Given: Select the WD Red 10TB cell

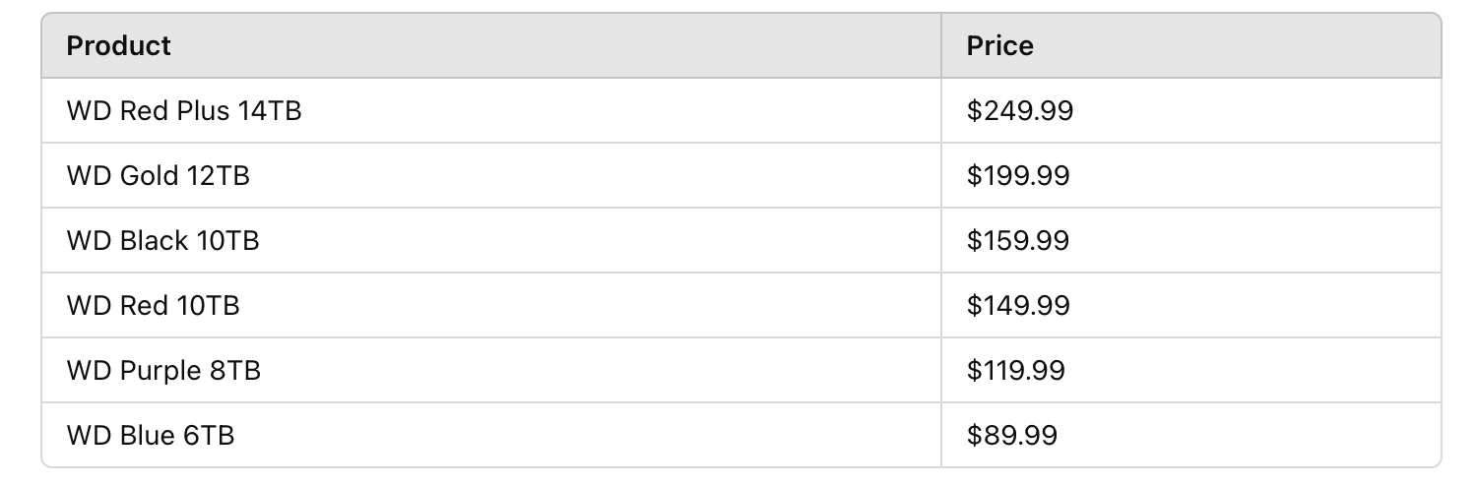Looking at the screenshot, I should [491, 305].
